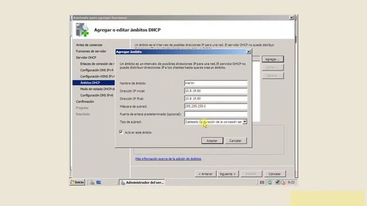
Task: Select Configuración DNS IPv4 step
Action: (97, 70)
